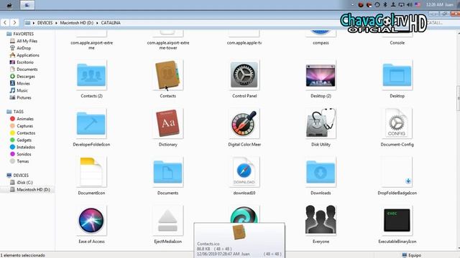This screenshot has width=460, height=258.
Task: Select the download10 Safari file icon
Action: coord(244,172)
